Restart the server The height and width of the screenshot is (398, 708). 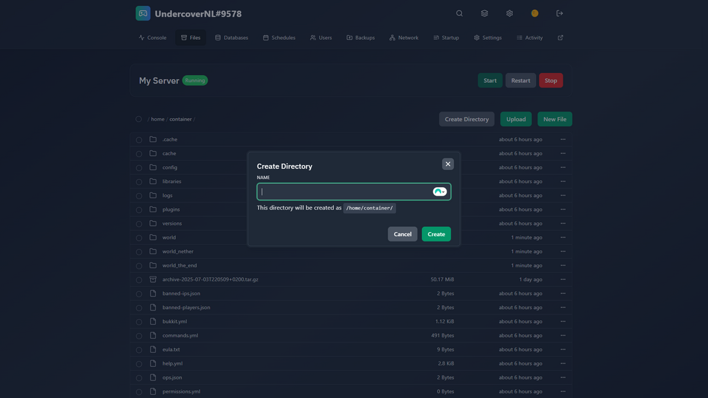[521, 80]
